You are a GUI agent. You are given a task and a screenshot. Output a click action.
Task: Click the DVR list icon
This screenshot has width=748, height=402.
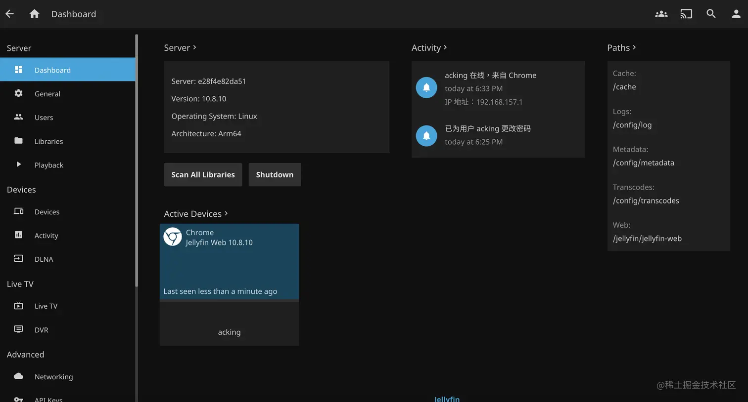[x=18, y=329]
